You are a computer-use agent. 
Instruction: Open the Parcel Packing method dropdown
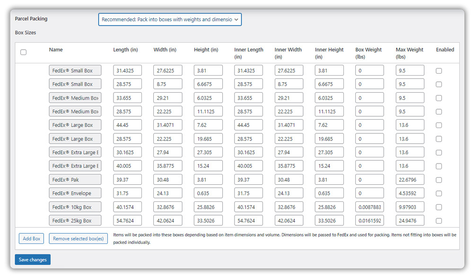pos(170,19)
